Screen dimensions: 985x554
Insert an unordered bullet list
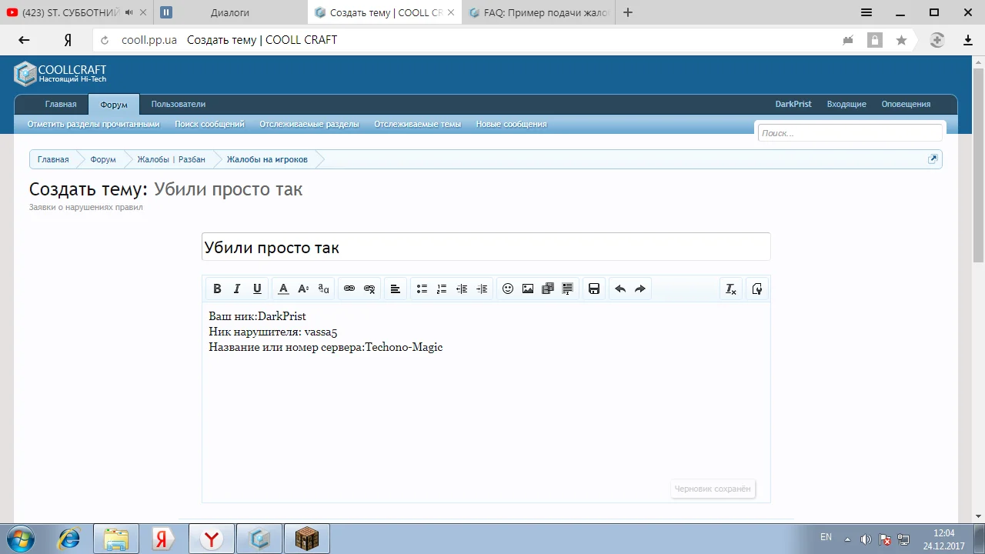(422, 289)
